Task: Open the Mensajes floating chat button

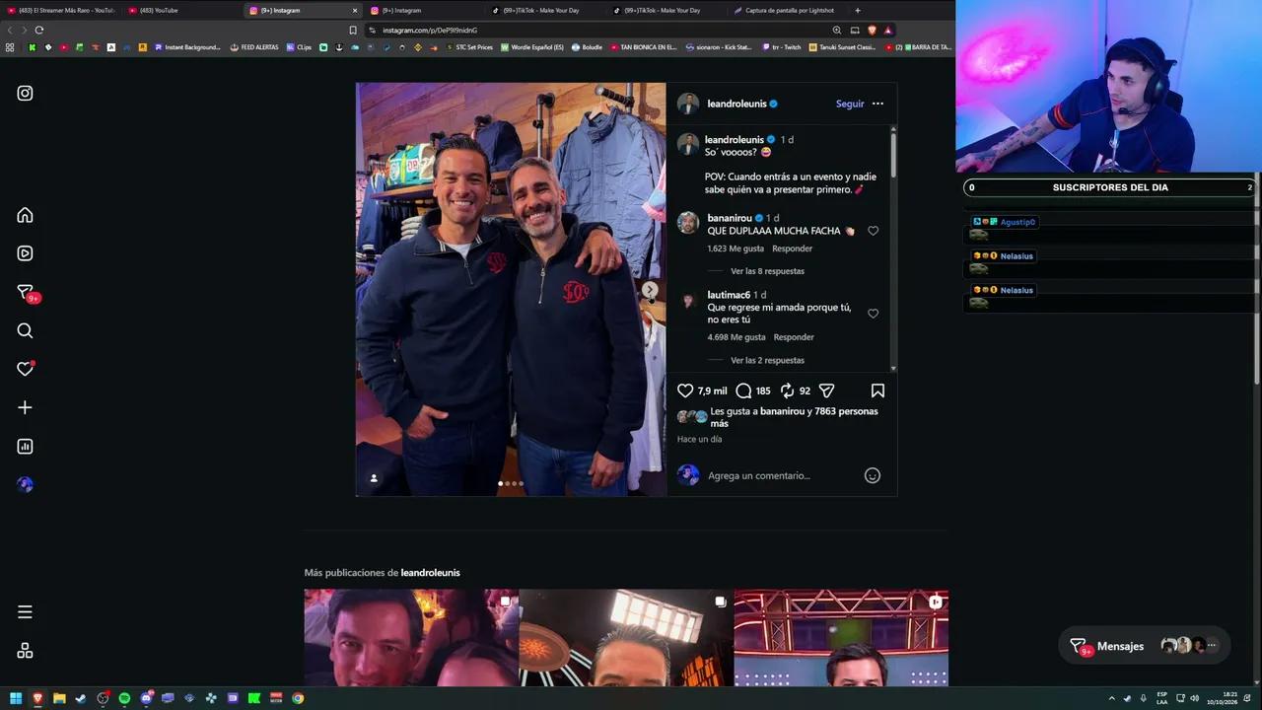Action: pyautogui.click(x=1144, y=646)
